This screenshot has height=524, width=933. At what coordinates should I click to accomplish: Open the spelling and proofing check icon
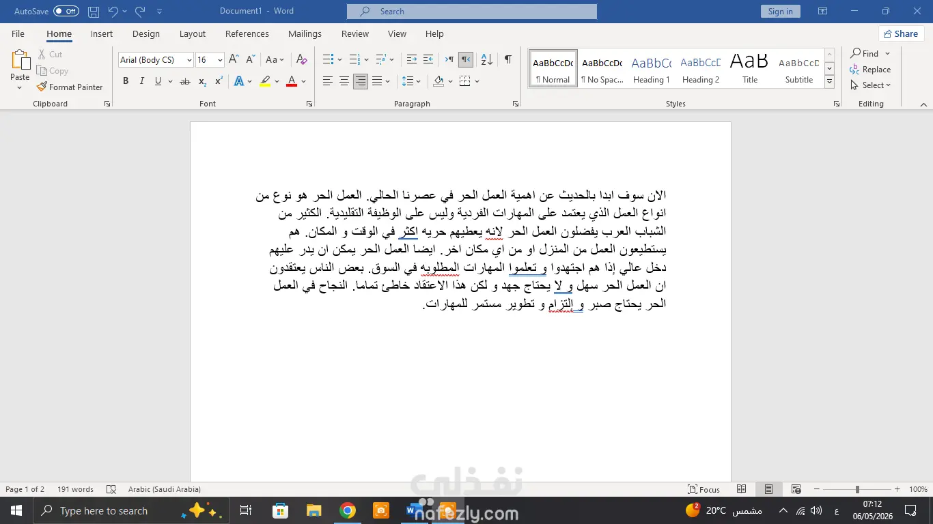pos(111,489)
